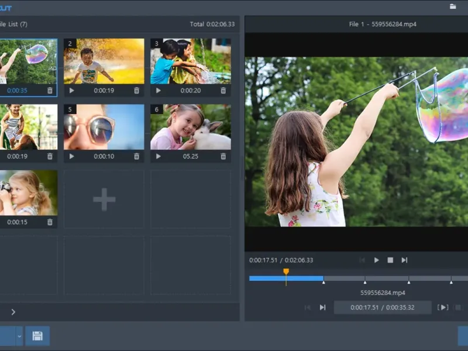Viewport: 468px width, 351px height.
Task: Click the large video preview image
Action: click(x=356, y=142)
